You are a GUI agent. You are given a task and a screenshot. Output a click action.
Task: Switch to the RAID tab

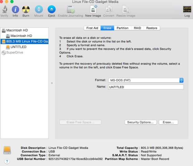point(137,28)
